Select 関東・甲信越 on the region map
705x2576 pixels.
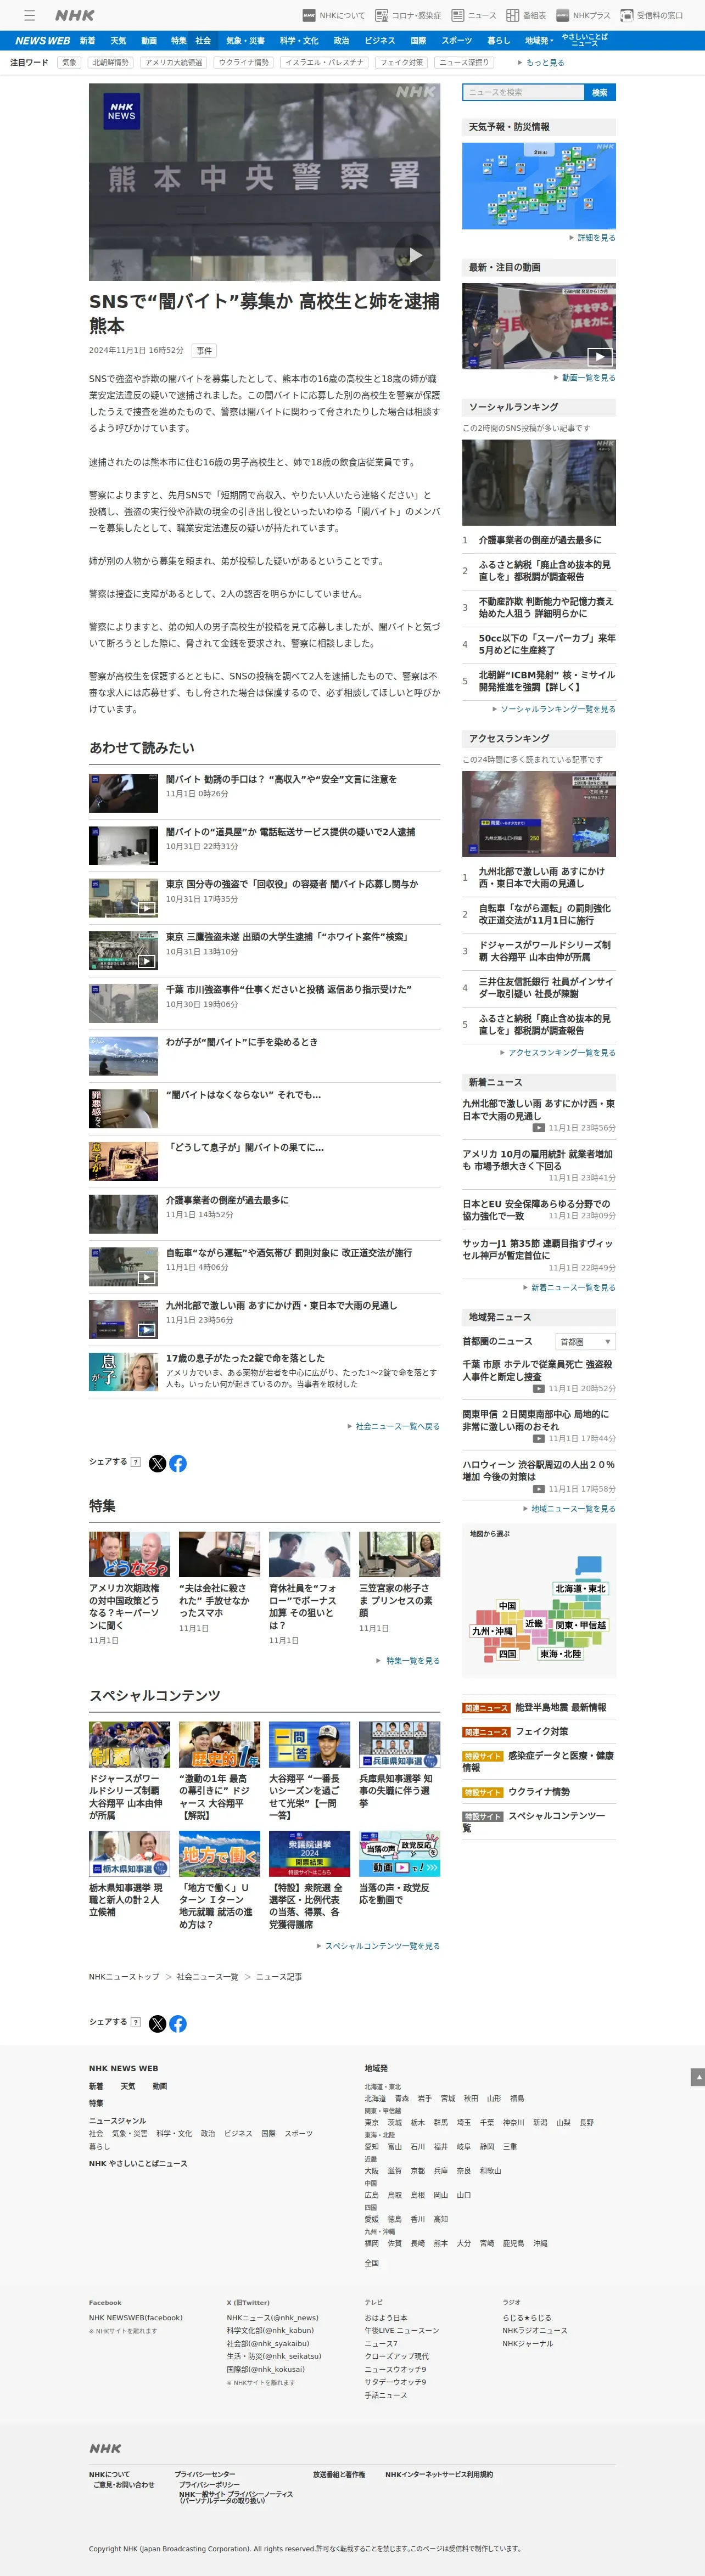coord(581,1625)
